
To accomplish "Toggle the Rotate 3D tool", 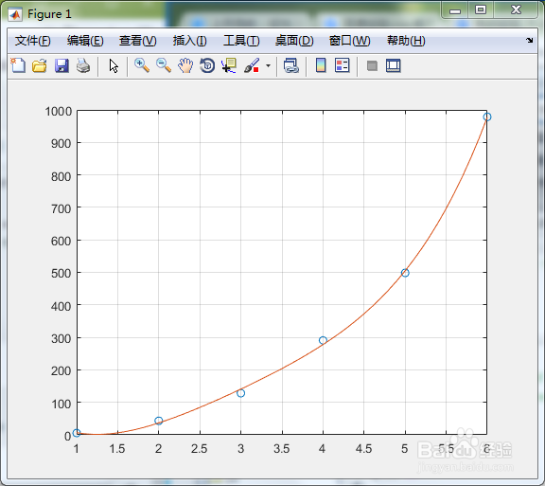I will (x=207, y=65).
